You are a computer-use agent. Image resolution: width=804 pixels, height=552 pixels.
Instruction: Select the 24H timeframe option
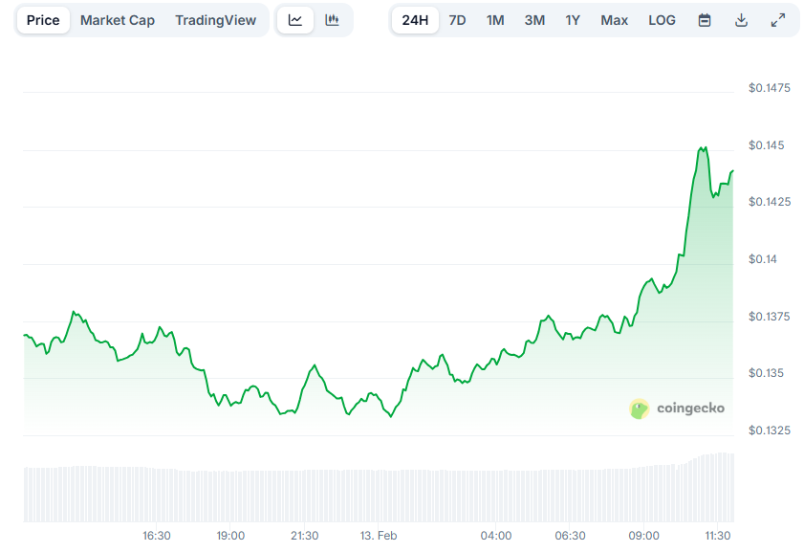[415, 19]
